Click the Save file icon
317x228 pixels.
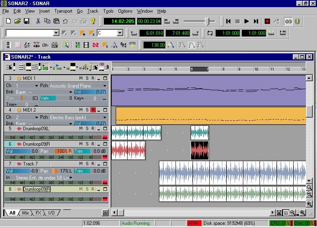click(27, 21)
